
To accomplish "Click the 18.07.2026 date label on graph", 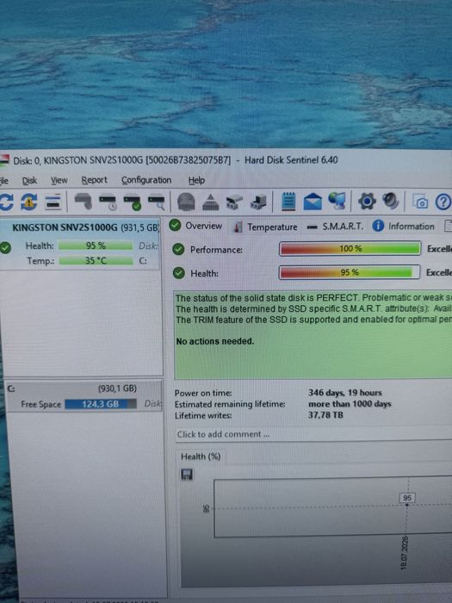I will pos(404,553).
